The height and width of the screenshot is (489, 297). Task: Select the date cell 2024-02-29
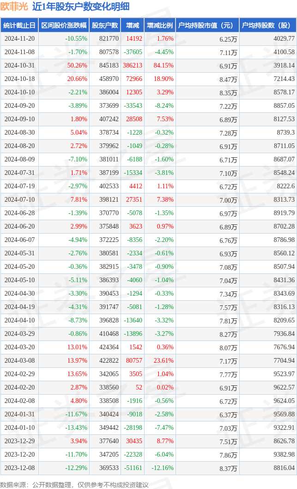point(19,374)
